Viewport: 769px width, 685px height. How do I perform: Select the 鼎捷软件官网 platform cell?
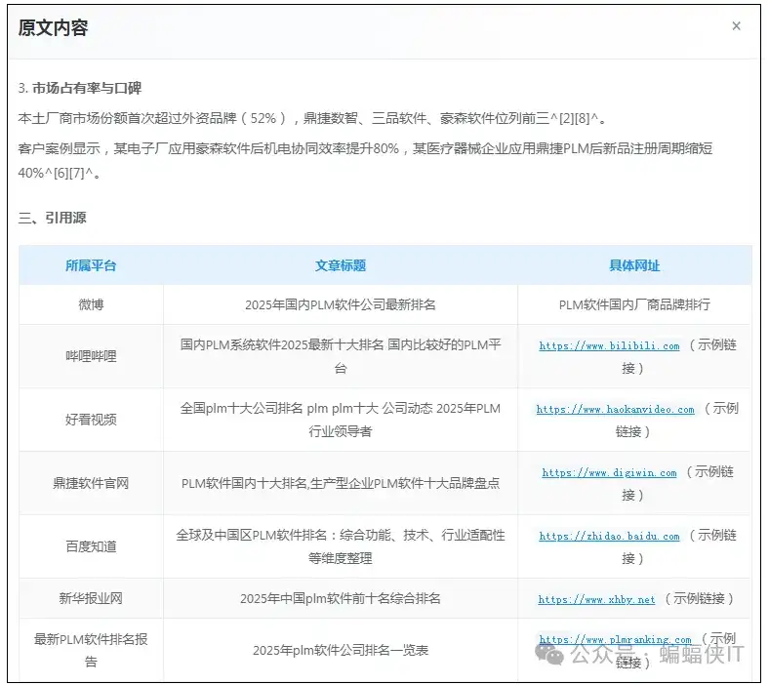[x=91, y=483]
